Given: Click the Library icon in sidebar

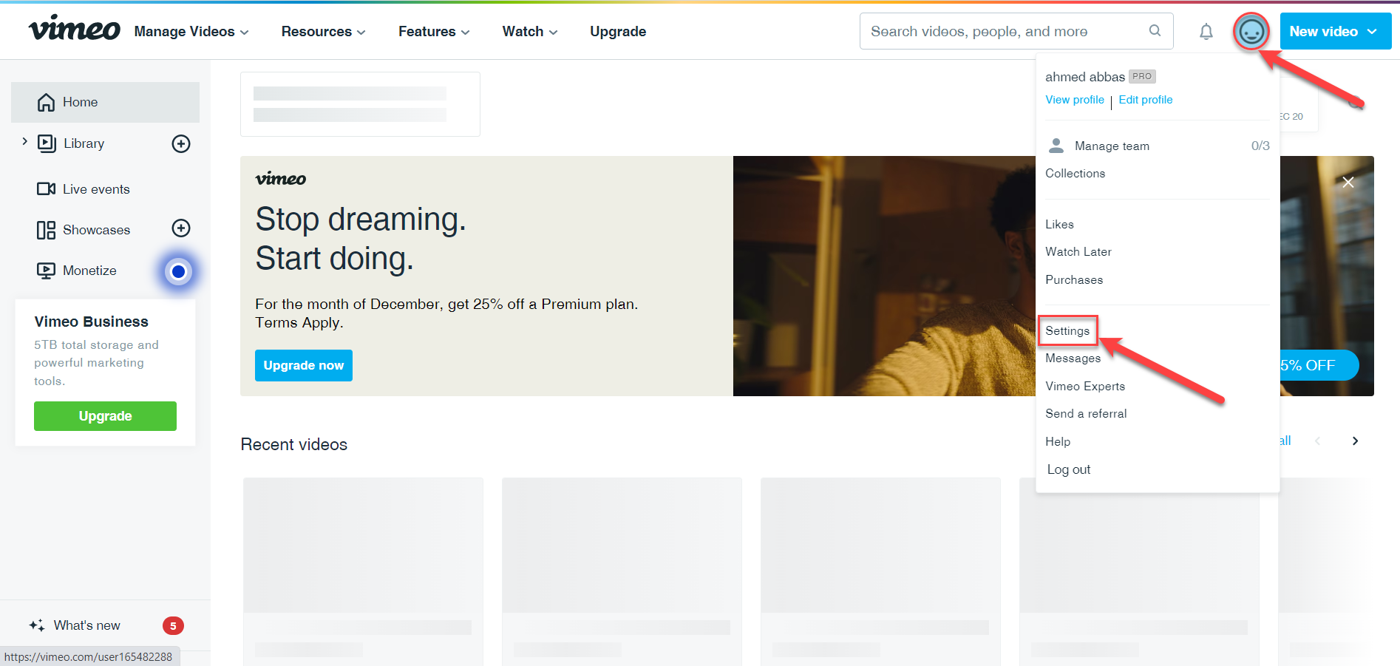Looking at the screenshot, I should coord(47,143).
